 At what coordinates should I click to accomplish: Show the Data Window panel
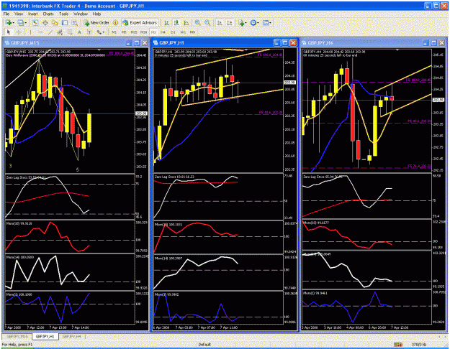click(x=45, y=22)
